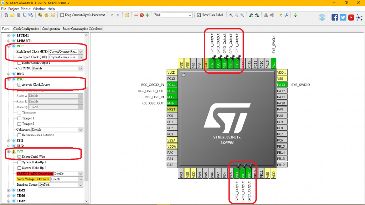Redo the last pinout action

click(x=118, y=15)
